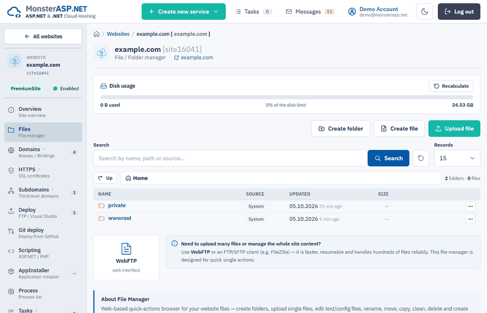Open the Demo Account profile

pos(377,12)
